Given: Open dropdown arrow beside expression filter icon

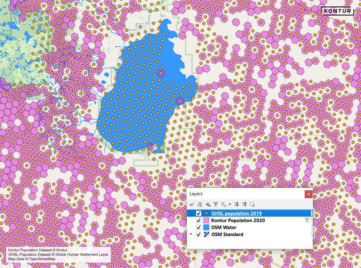Looking at the screenshot, I should click(x=230, y=204).
